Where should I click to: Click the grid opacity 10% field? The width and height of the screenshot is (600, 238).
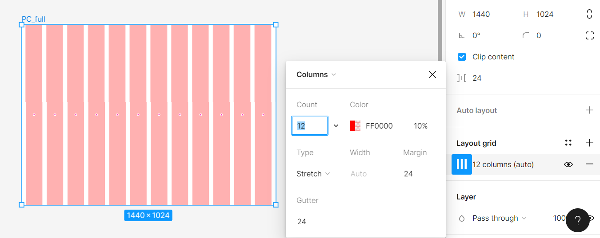tap(420, 126)
